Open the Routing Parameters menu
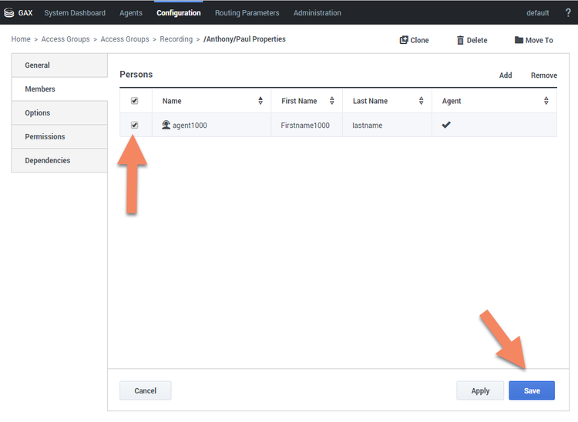578x422 pixels. (247, 13)
